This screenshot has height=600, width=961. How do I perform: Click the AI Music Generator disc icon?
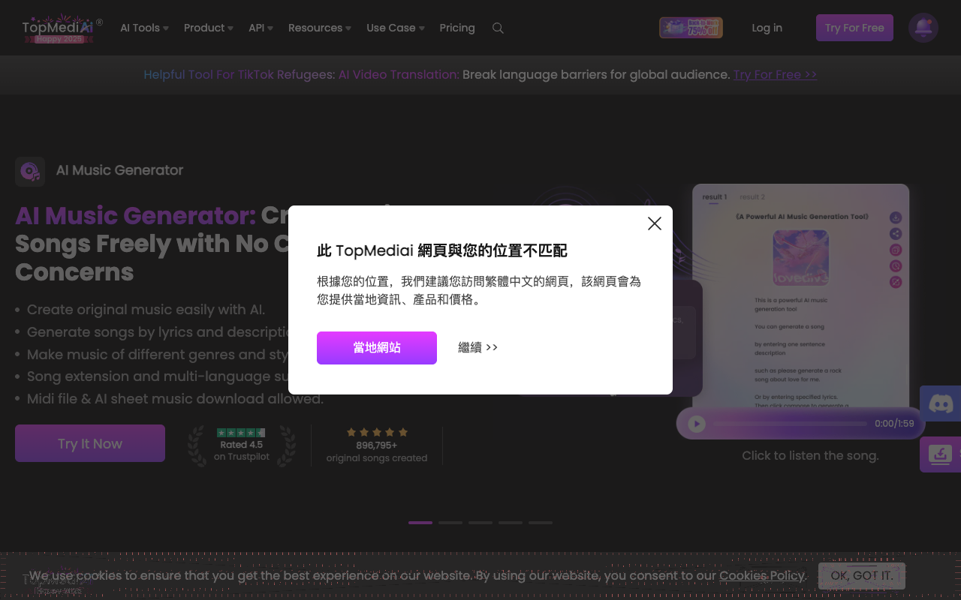pos(30,172)
